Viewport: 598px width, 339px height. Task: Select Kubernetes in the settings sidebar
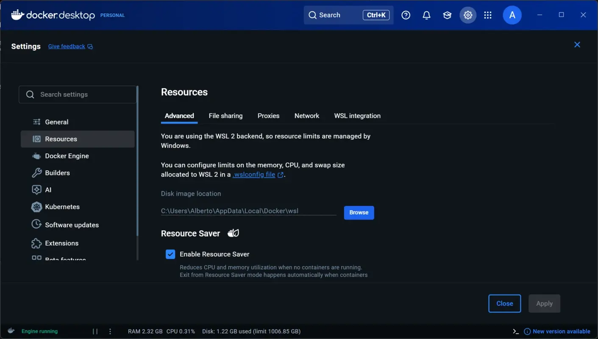(x=62, y=207)
